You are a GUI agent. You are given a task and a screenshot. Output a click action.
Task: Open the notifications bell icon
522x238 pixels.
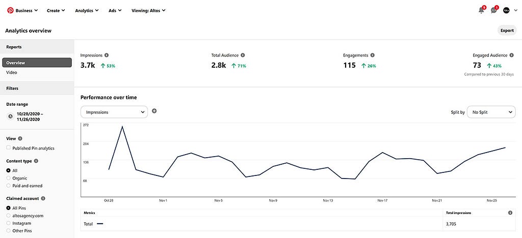point(481,11)
